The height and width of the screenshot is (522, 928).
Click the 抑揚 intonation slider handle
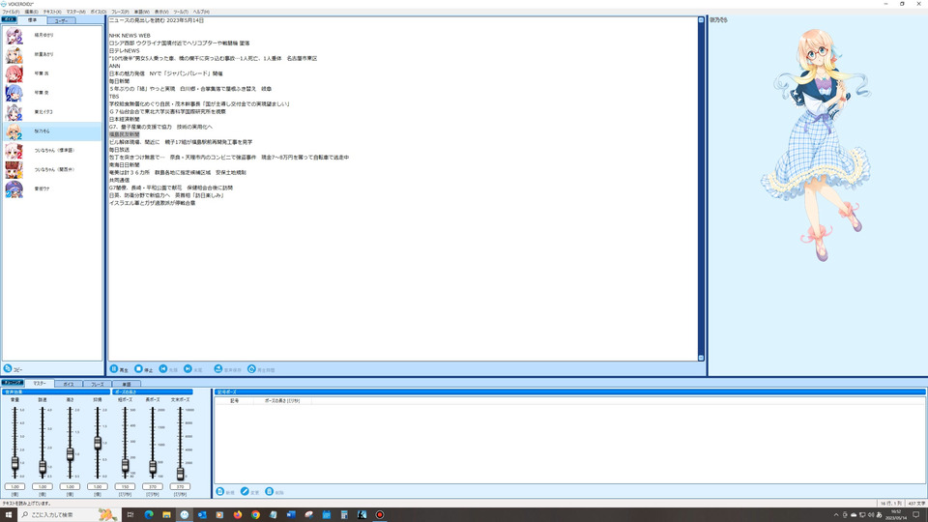[x=98, y=443]
